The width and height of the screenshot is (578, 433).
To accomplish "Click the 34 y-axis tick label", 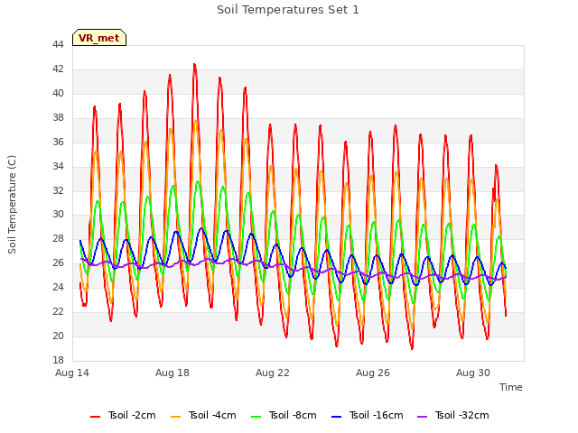I will (58, 166).
